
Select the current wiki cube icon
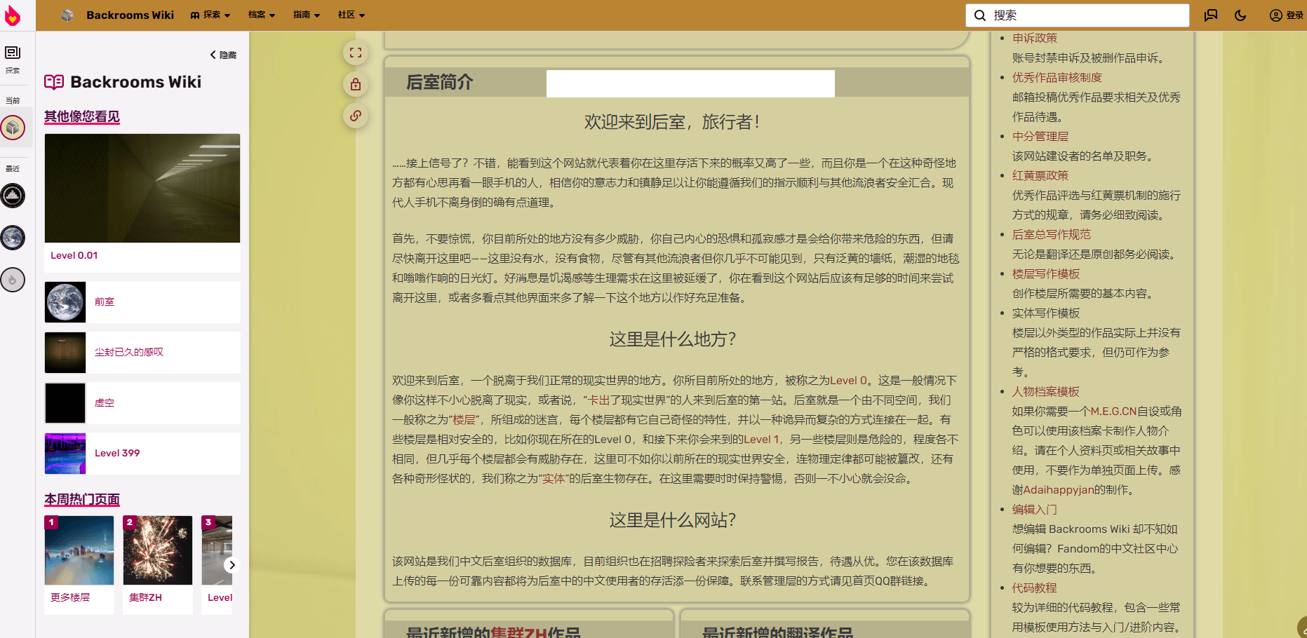pos(13,128)
